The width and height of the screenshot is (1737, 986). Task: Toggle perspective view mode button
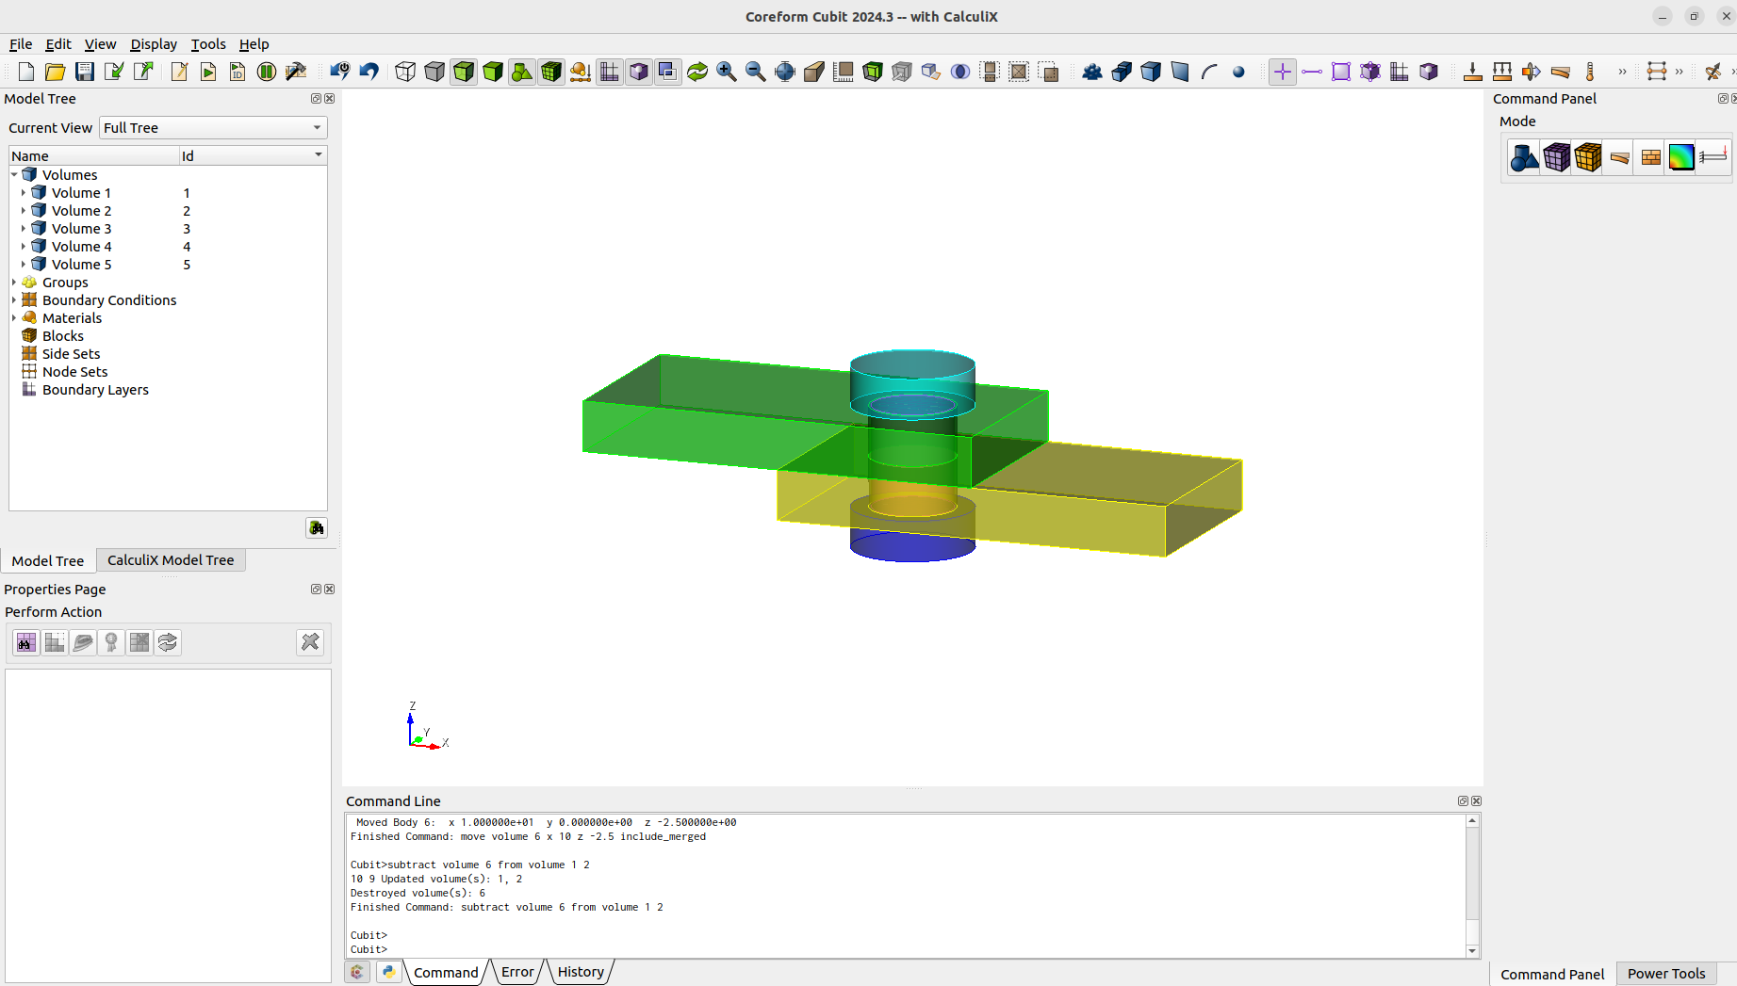click(784, 71)
